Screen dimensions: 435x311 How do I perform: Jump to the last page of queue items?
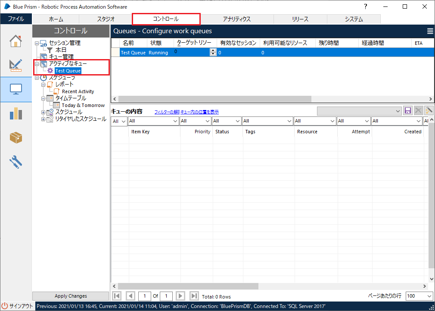[194, 296]
